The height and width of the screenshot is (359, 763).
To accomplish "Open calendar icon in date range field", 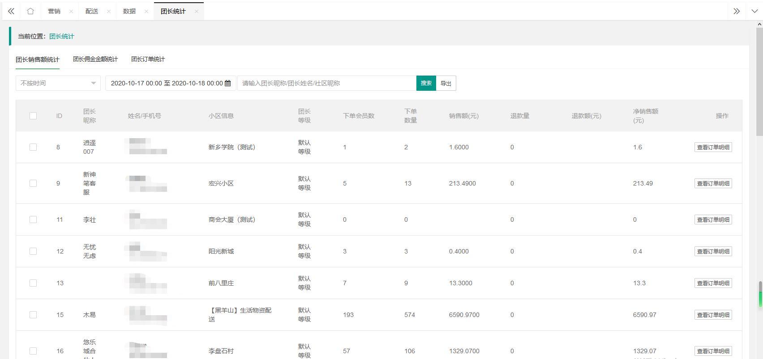I will point(227,83).
